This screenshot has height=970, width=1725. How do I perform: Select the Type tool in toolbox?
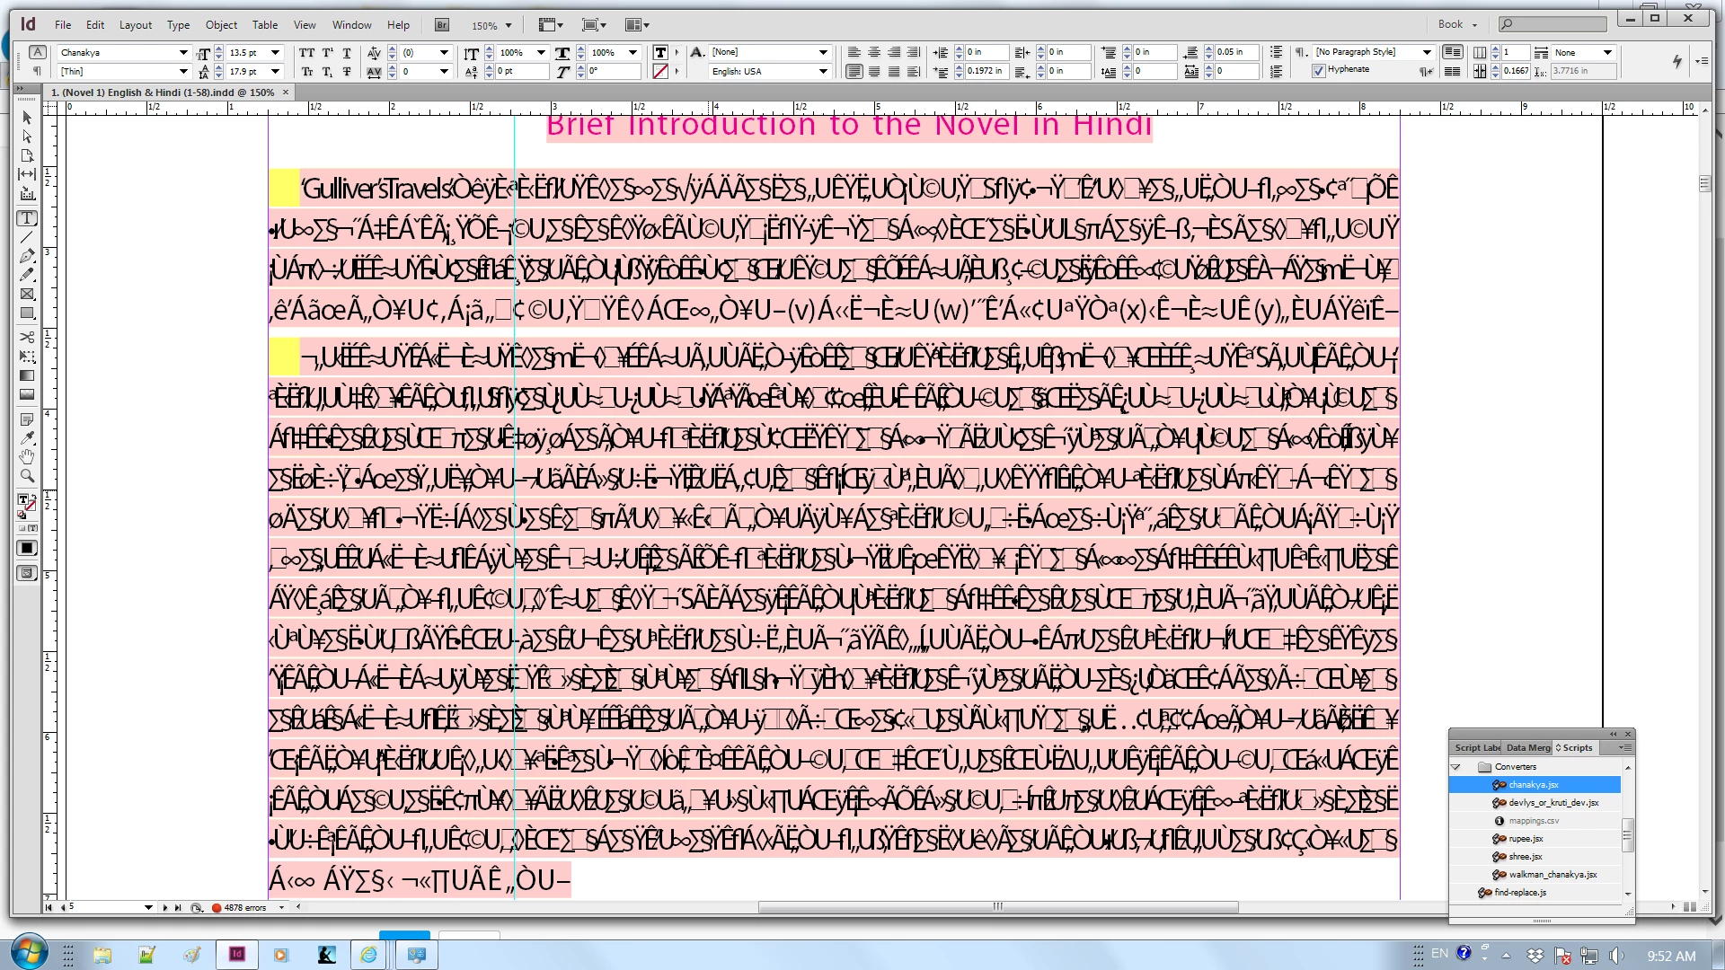(27, 218)
